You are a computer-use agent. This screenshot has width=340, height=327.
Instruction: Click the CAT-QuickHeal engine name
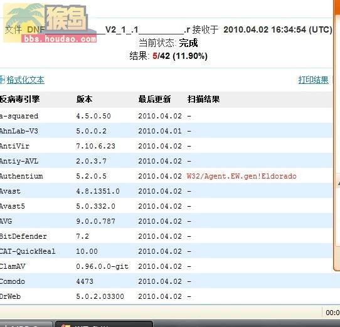[x=28, y=251]
